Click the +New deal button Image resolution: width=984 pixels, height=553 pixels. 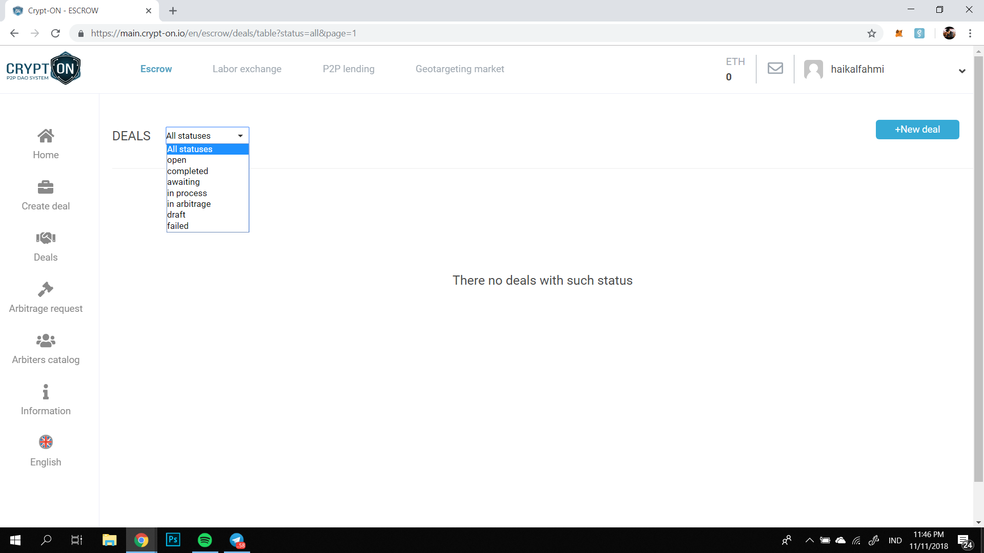click(917, 130)
